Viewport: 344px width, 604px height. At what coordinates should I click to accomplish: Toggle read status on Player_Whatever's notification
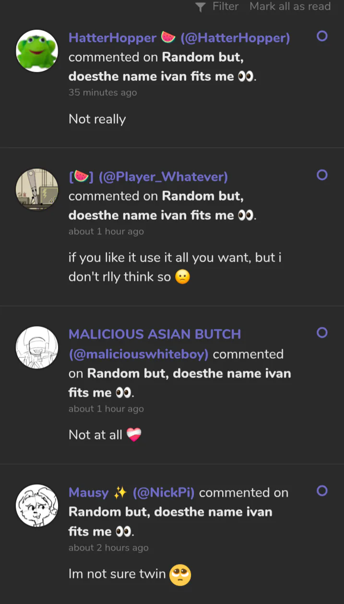[322, 175]
